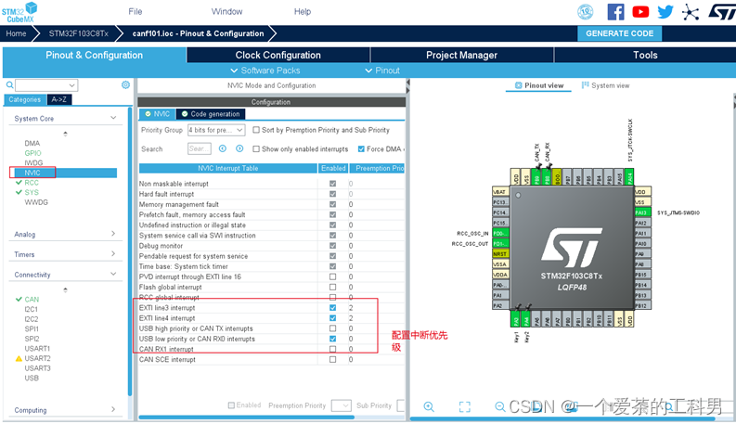Click the NVIC table search field

(200, 148)
